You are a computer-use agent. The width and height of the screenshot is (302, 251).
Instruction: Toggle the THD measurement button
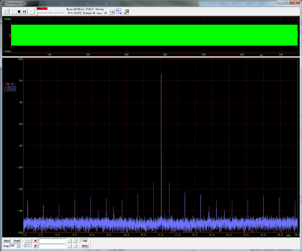point(85,241)
